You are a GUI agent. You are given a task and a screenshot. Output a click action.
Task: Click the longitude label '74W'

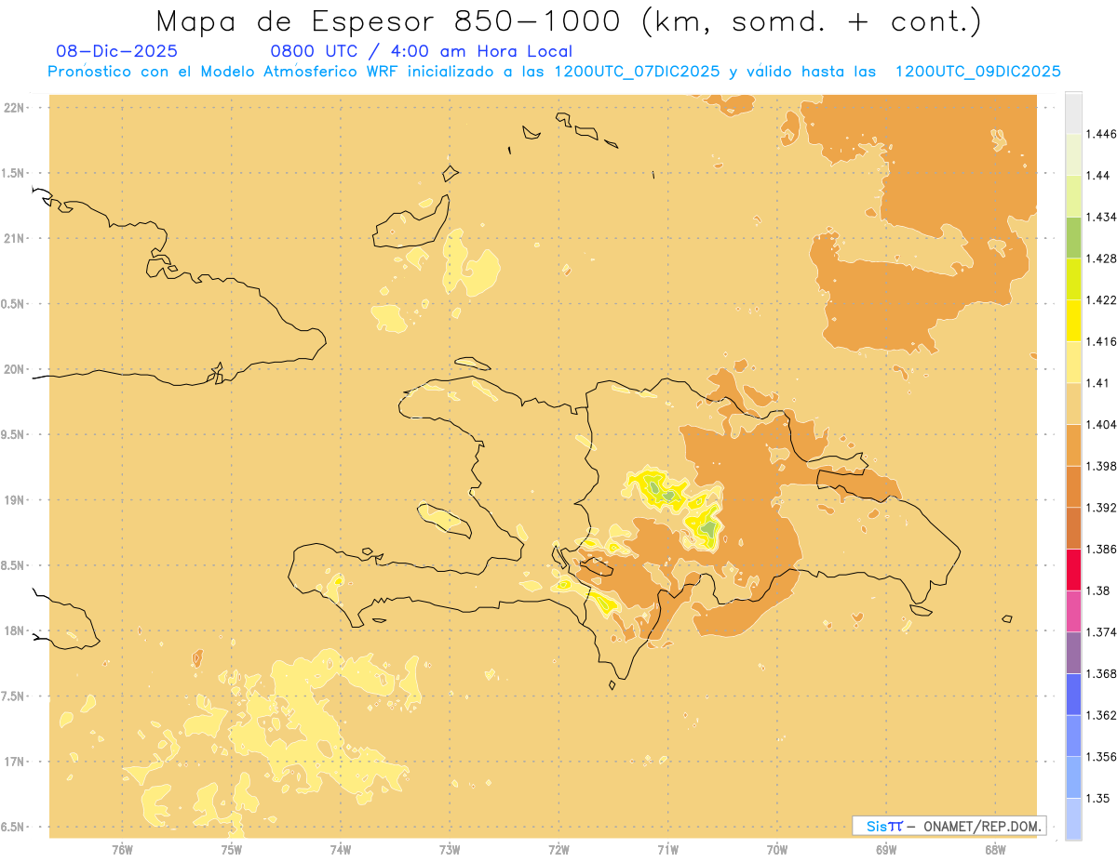pos(341,849)
